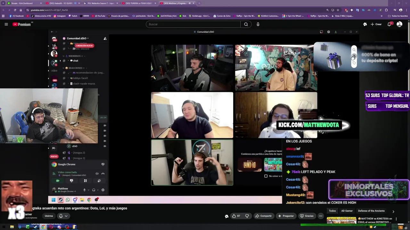
Task: Click the Preguntar button
Action: [286, 216]
